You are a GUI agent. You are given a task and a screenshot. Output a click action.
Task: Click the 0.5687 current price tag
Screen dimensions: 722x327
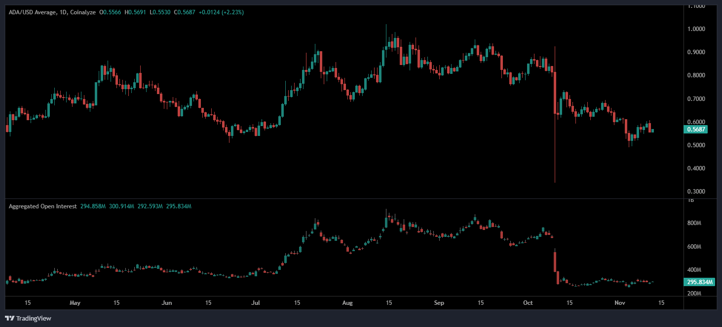pyautogui.click(x=696, y=130)
